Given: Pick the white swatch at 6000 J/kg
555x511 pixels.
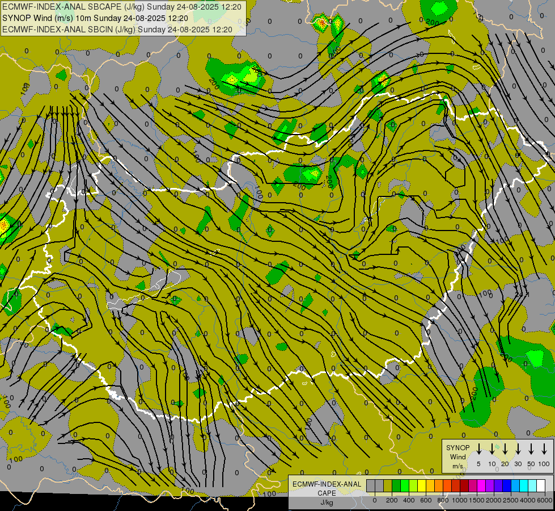Looking at the screenshot, I should point(541,486).
